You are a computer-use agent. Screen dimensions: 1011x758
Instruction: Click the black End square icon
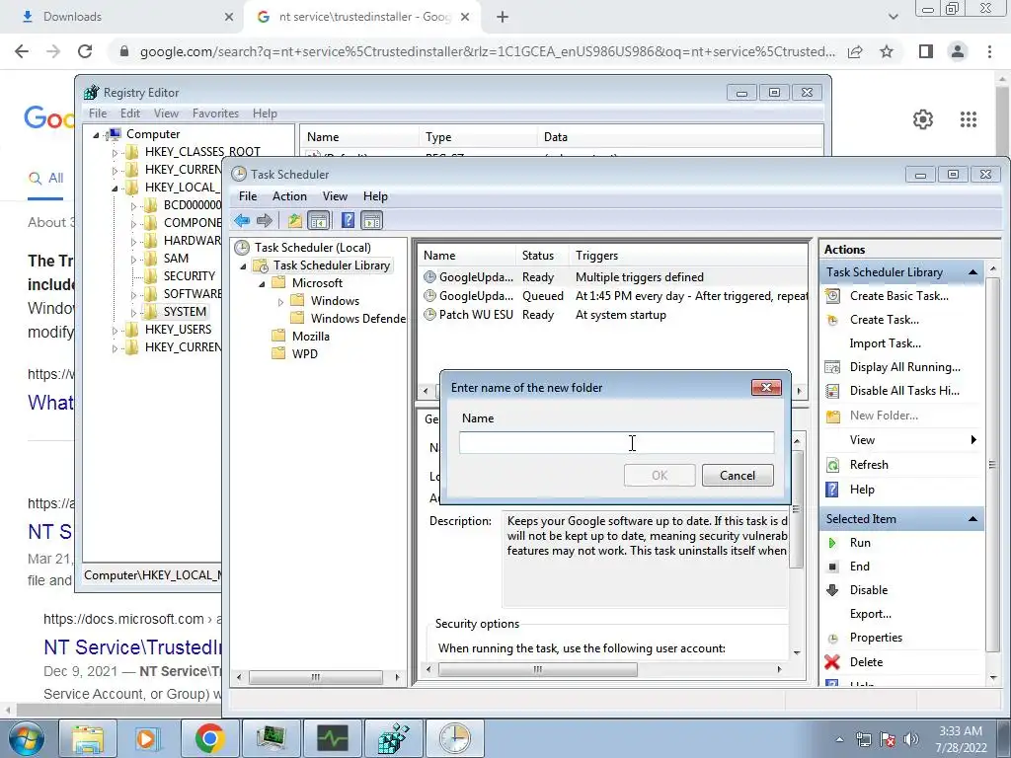[833, 567]
